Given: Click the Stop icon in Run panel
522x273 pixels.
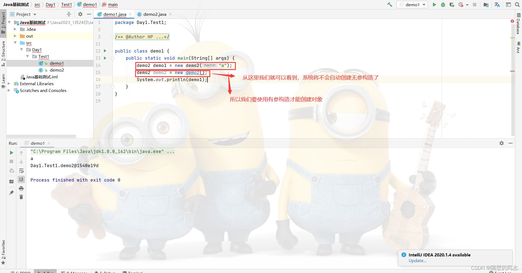Looking at the screenshot, I should [11, 161].
